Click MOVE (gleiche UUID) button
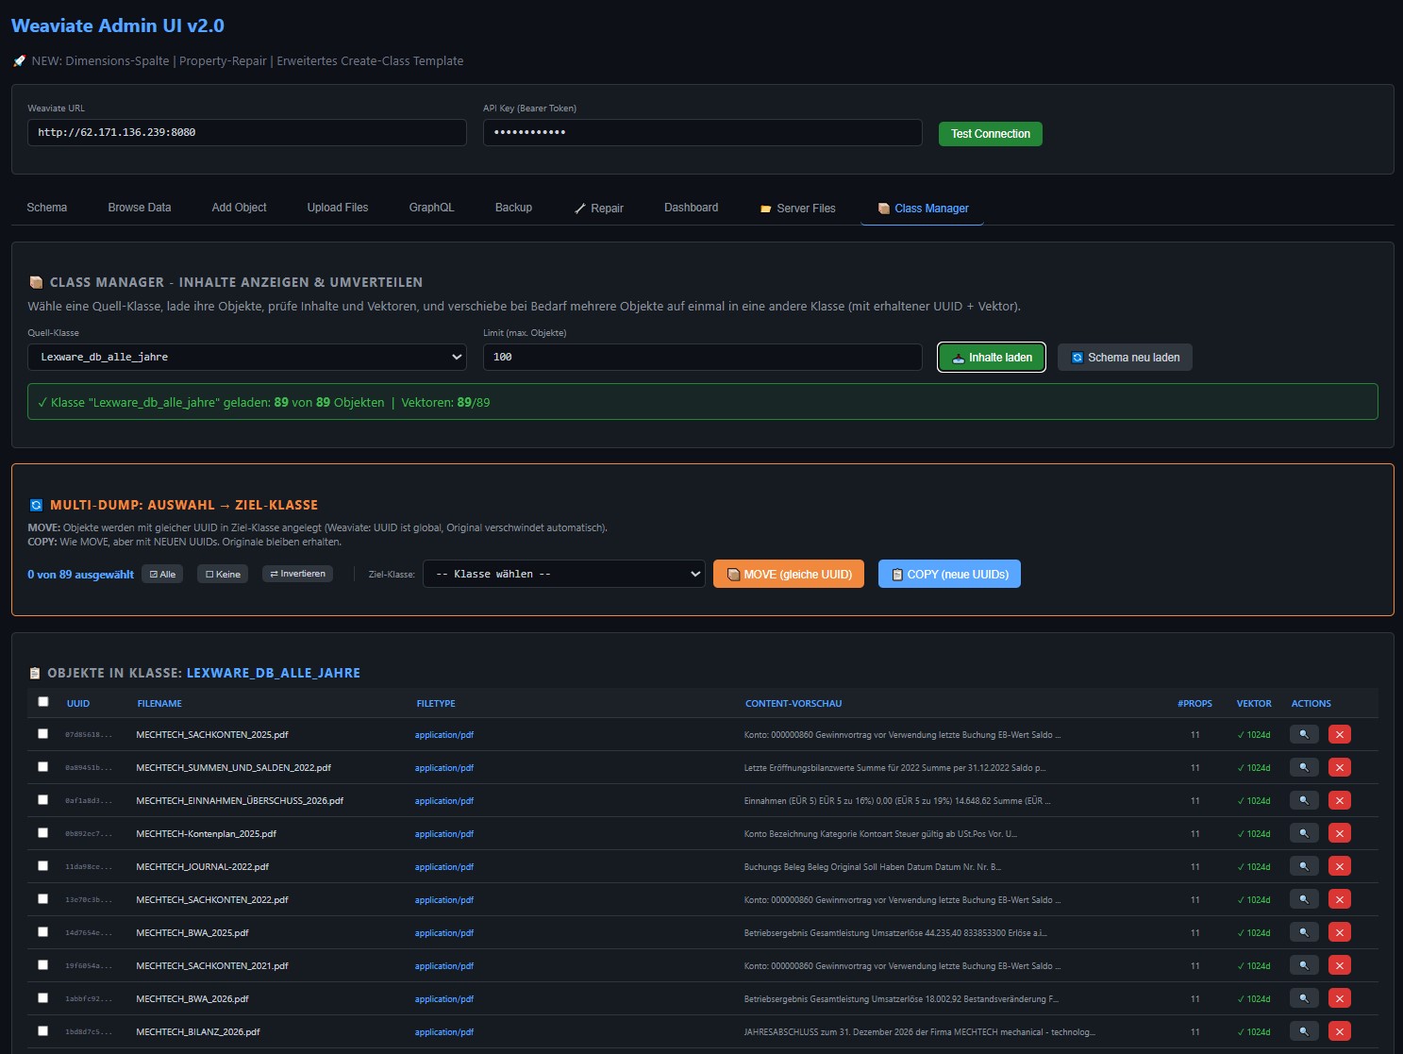This screenshot has width=1403, height=1054. click(x=789, y=574)
